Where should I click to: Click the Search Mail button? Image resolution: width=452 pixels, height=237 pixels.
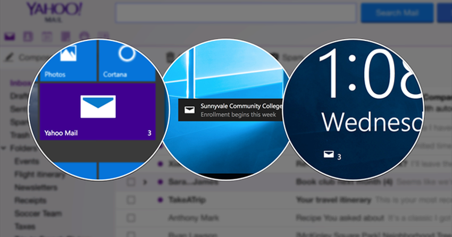pyautogui.click(x=397, y=13)
